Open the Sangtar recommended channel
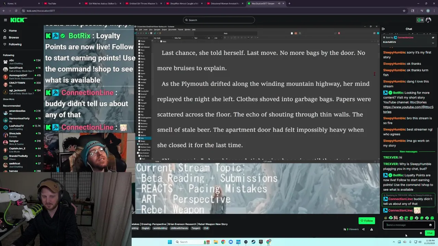 (22, 142)
